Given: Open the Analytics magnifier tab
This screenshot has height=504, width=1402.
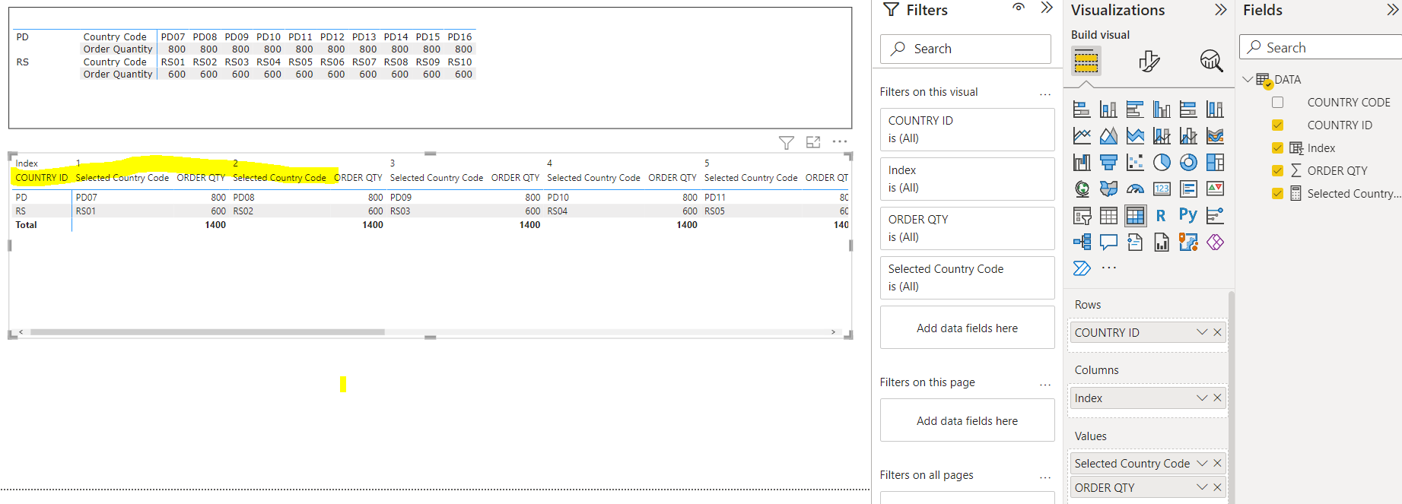Looking at the screenshot, I should click(1211, 61).
